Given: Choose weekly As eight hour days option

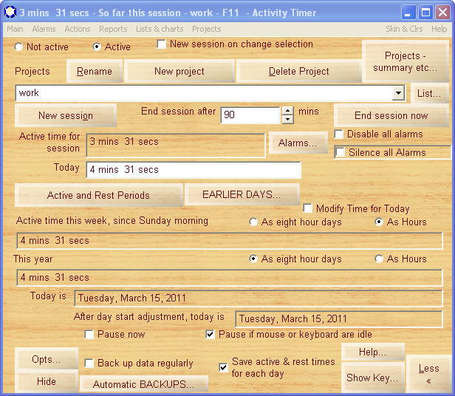Looking at the screenshot, I should (253, 222).
